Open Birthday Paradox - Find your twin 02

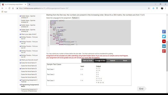tap(29, 42)
